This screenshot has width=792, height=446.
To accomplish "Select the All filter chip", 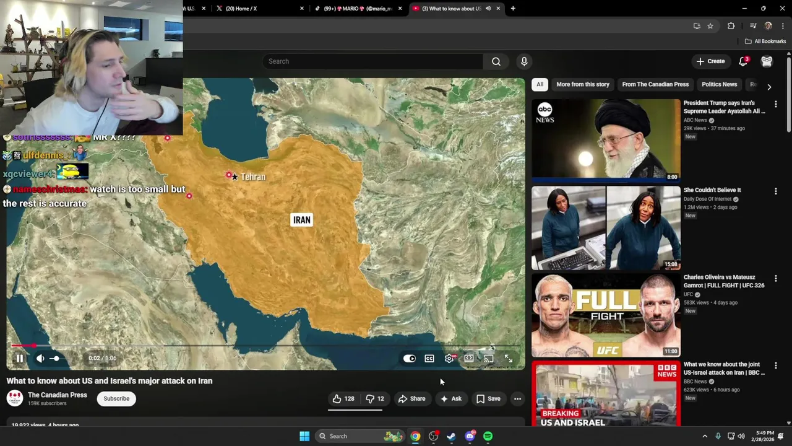I will point(540,84).
